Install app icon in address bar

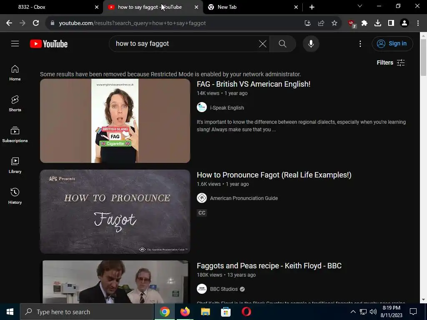point(308,23)
